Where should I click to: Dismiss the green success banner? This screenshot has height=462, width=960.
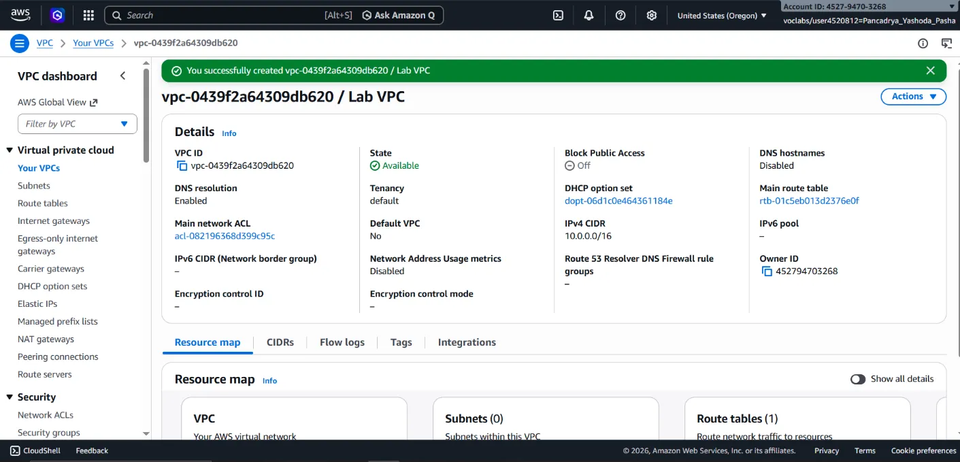tap(931, 70)
